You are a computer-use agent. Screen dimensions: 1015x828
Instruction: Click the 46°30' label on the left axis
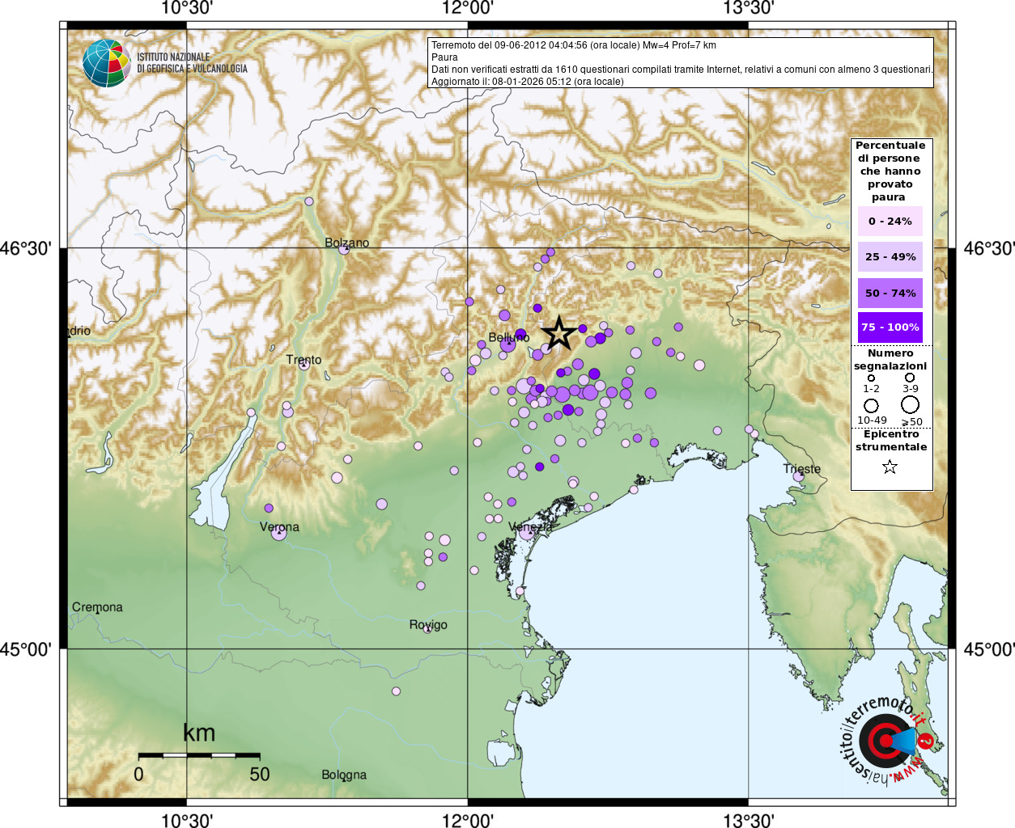click(x=25, y=248)
